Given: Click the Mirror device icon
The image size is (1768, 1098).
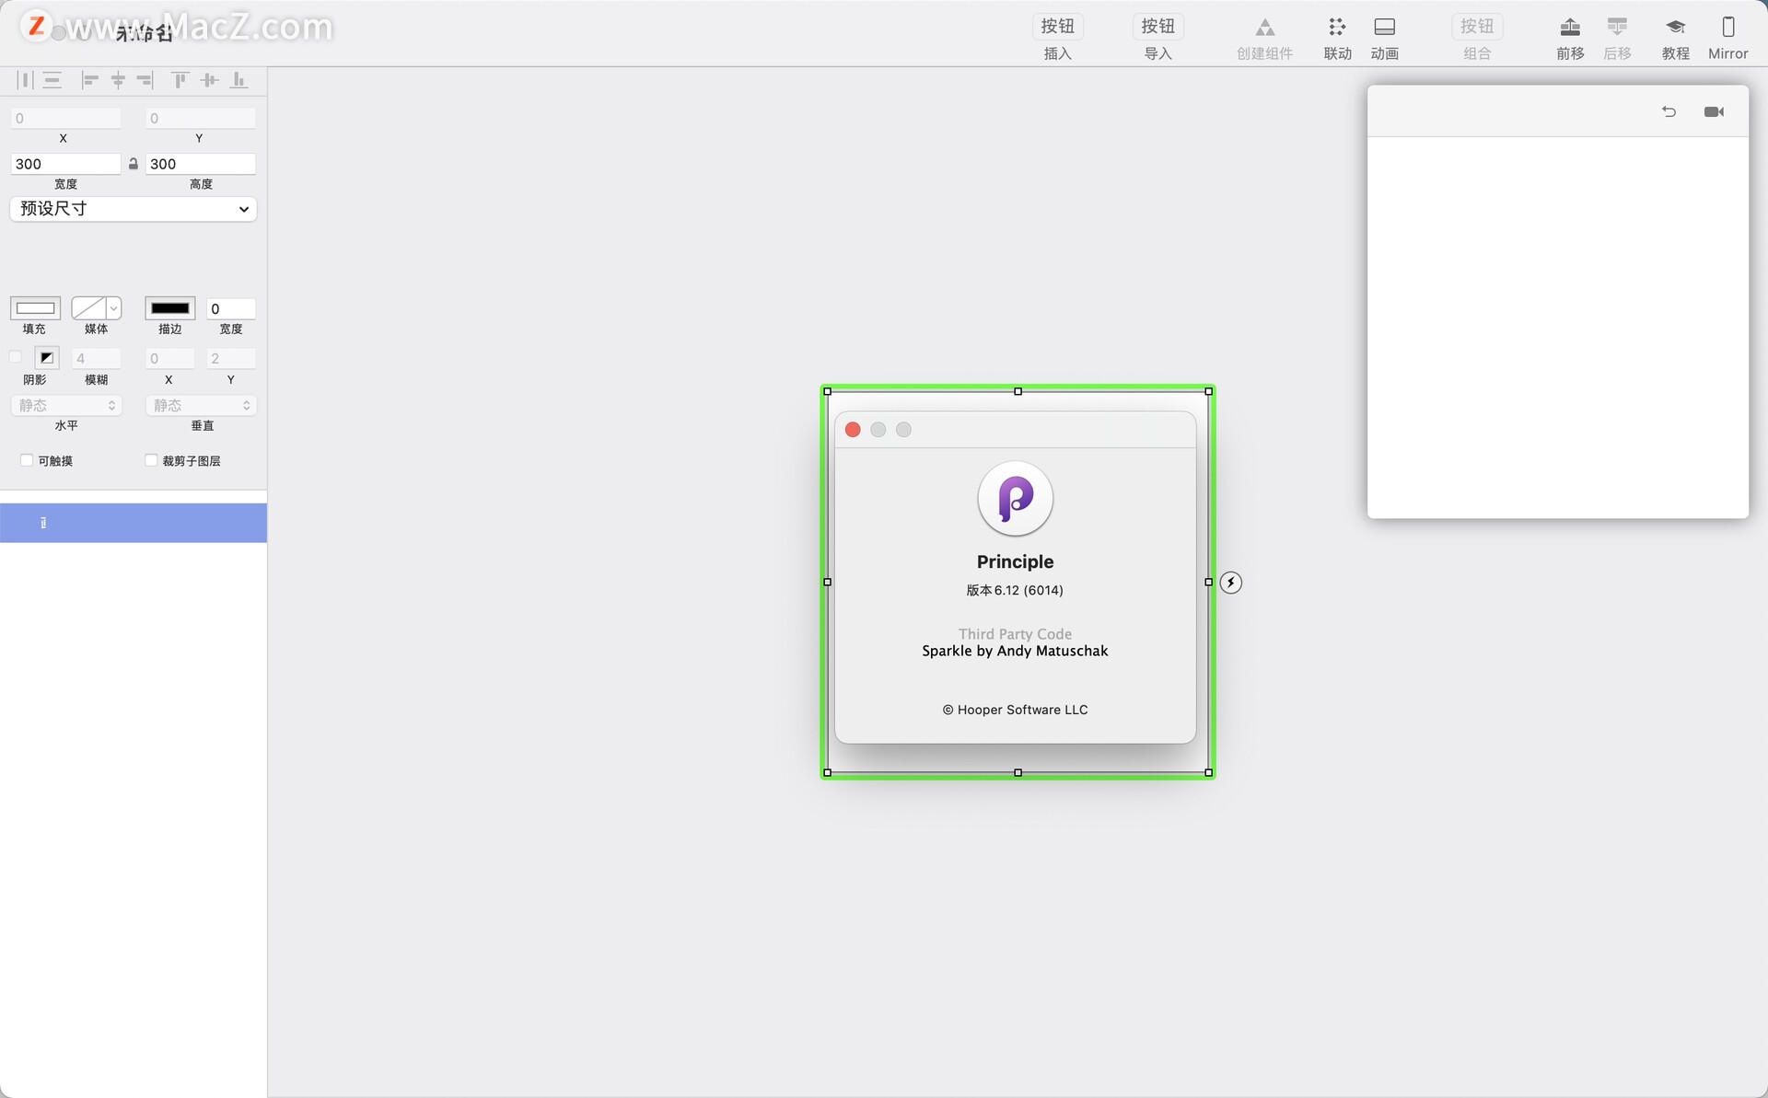Looking at the screenshot, I should coord(1727,28).
